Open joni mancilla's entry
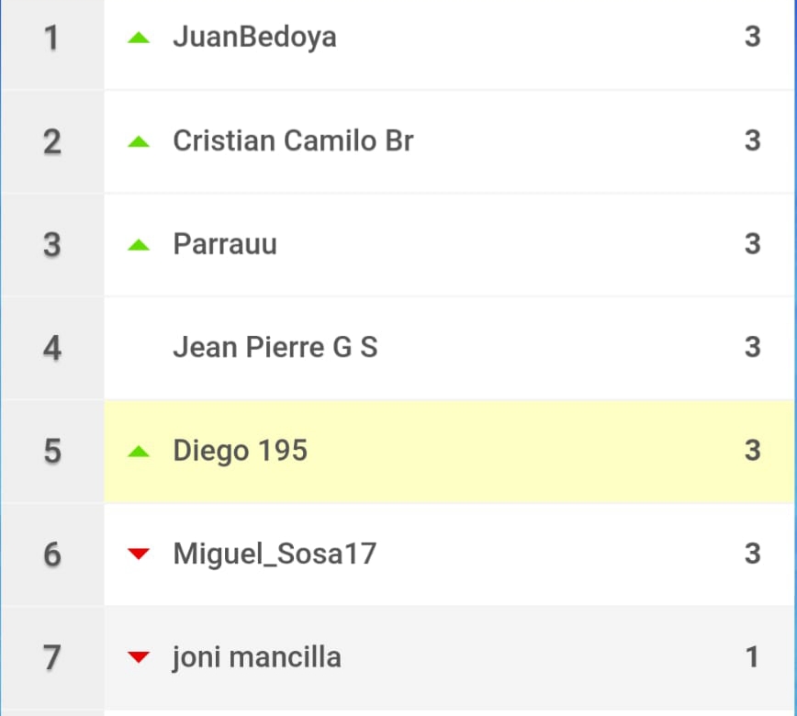This screenshot has width=797, height=716. click(257, 657)
